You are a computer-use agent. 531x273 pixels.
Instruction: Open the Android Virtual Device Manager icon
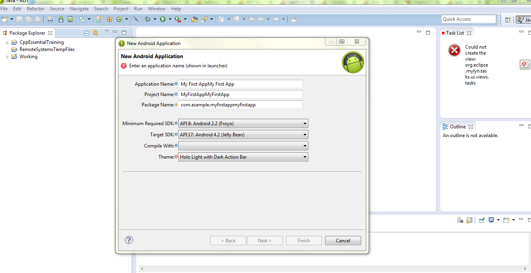[70, 19]
